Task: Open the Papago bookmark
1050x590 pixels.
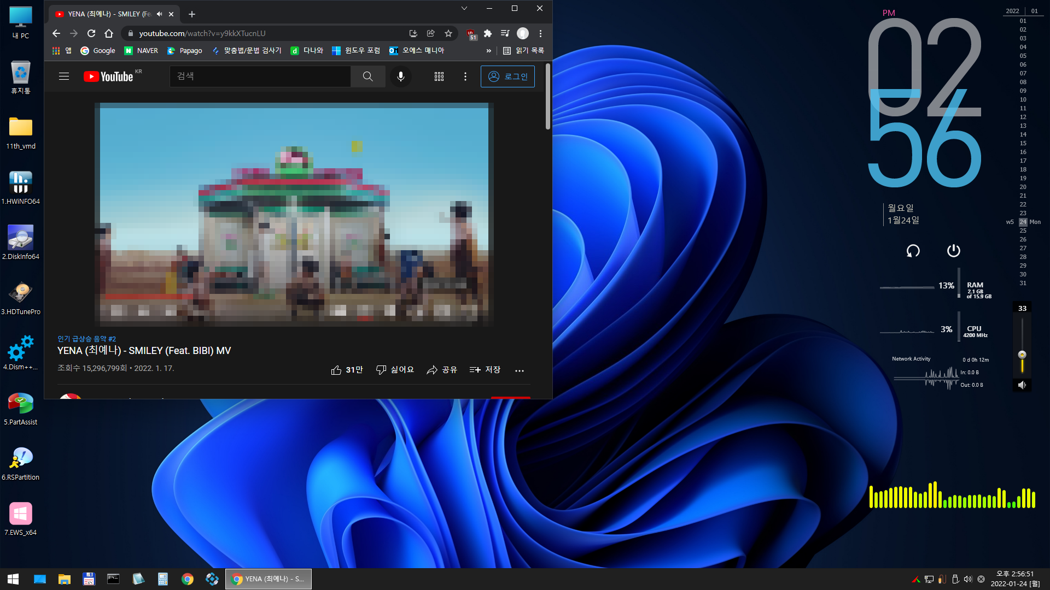Action: [184, 50]
